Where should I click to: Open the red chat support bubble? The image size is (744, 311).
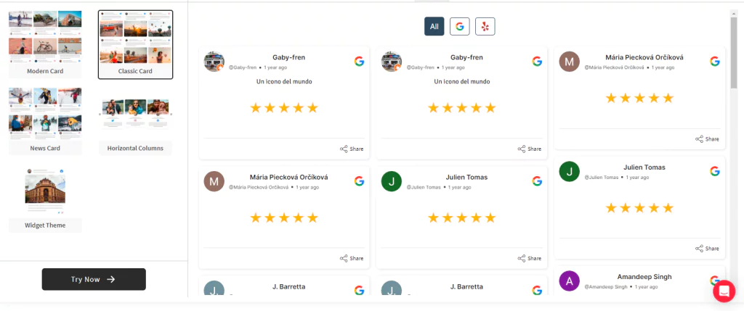tap(724, 291)
